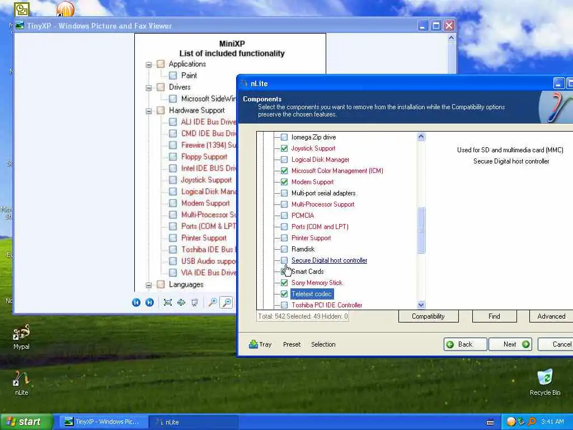The width and height of the screenshot is (573, 430).
Task: Uncheck the Teletext codec checkbox
Action: click(284, 294)
